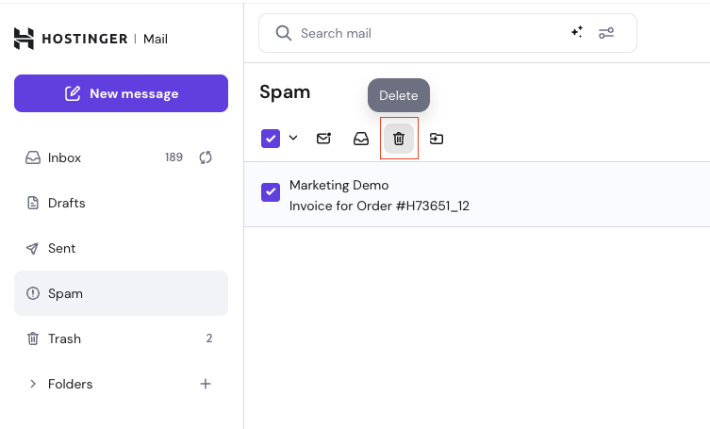Click the mark as unread envelope icon
Screen dimensions: 710x429
pos(323,139)
